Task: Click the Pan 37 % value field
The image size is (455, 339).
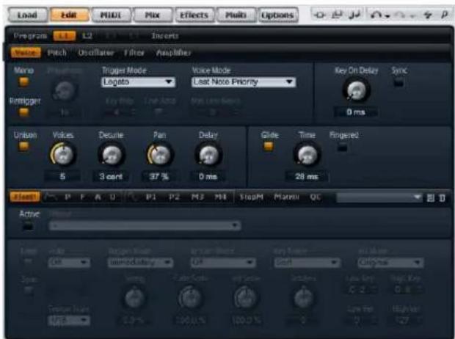Action: [x=159, y=176]
